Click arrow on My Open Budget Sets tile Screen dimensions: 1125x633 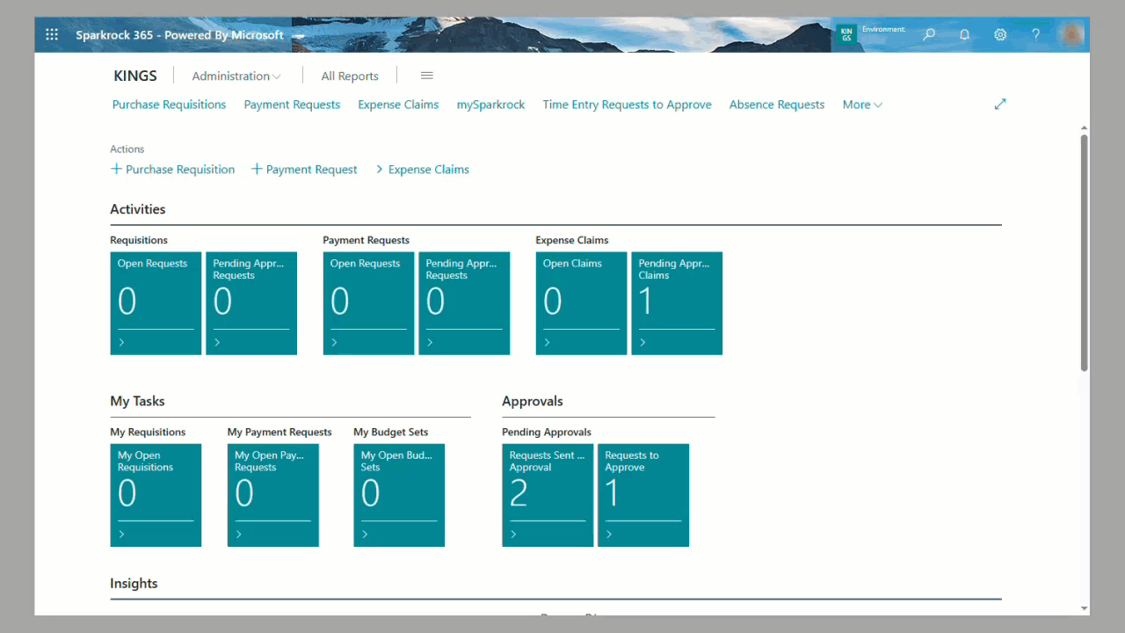click(365, 534)
